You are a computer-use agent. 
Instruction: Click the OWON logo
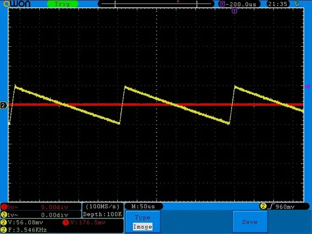[x=17, y=4]
